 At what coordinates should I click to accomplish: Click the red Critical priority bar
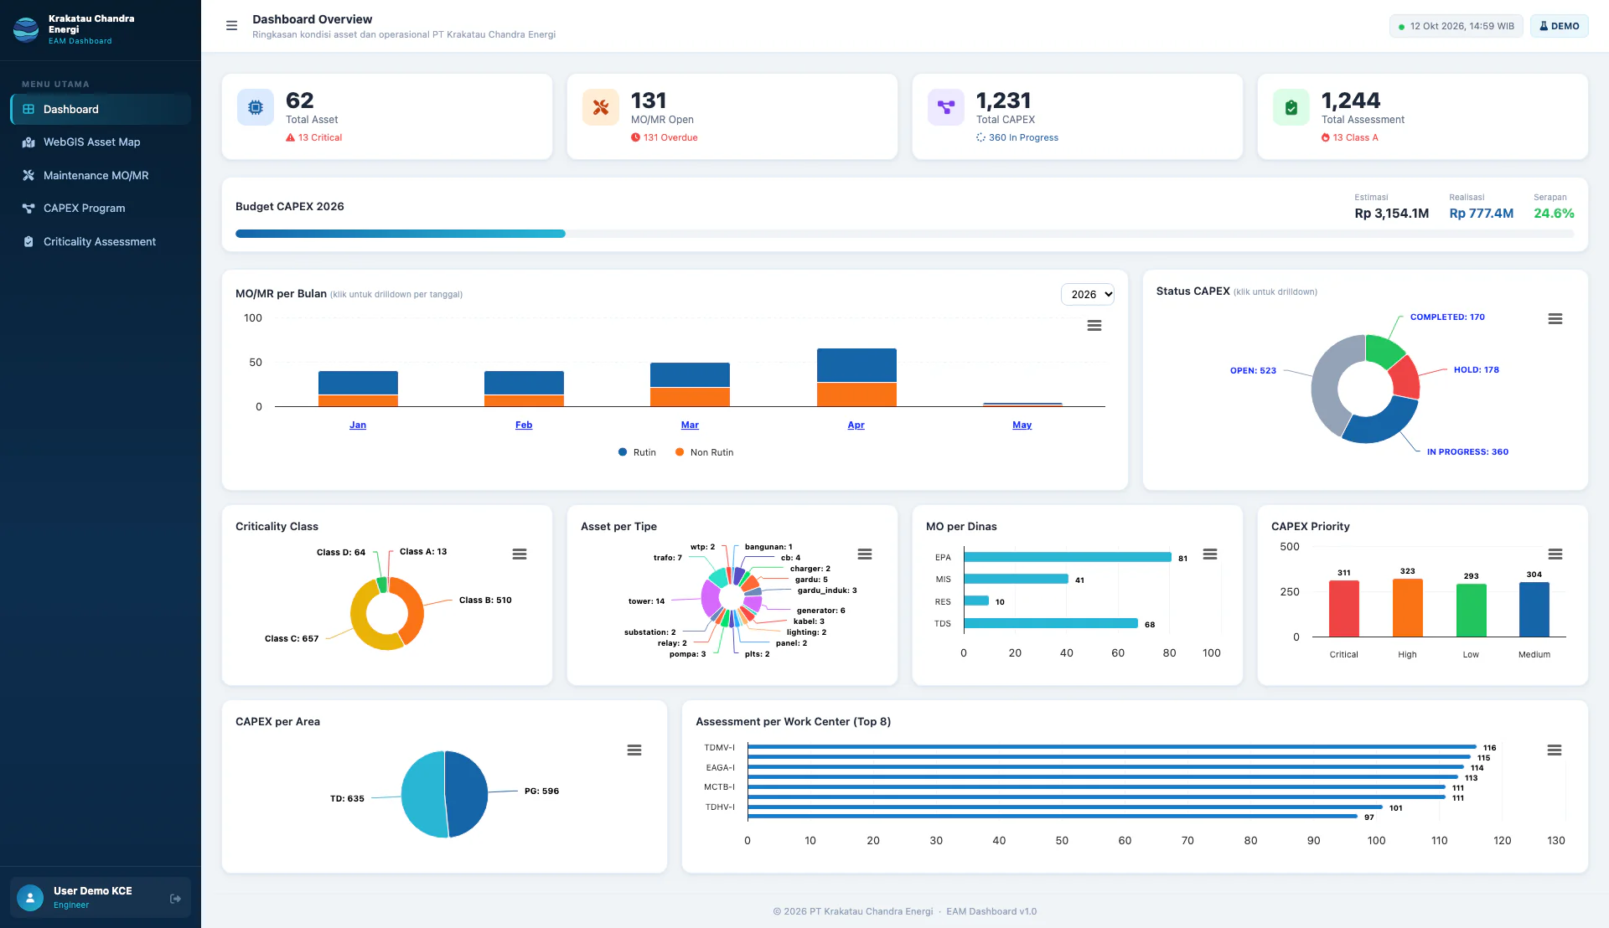tap(1344, 609)
